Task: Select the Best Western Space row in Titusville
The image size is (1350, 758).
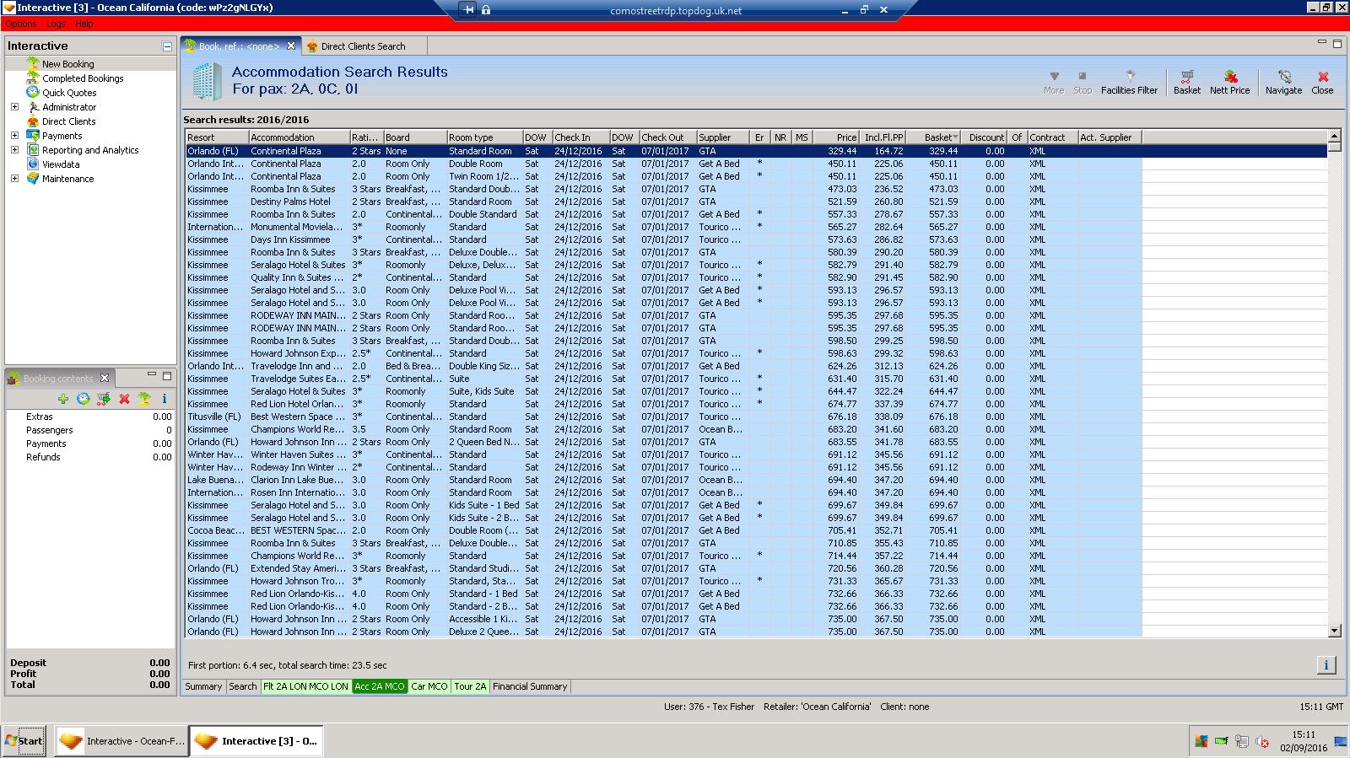Action: 663,417
